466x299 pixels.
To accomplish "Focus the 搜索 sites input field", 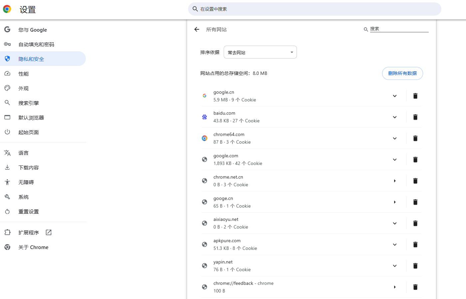I will click(399, 29).
